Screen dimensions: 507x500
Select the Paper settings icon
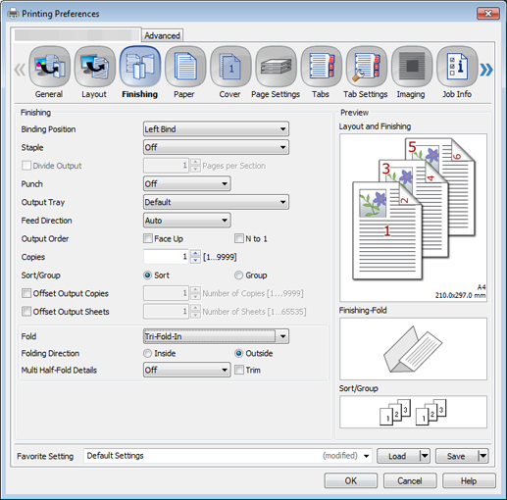point(185,67)
